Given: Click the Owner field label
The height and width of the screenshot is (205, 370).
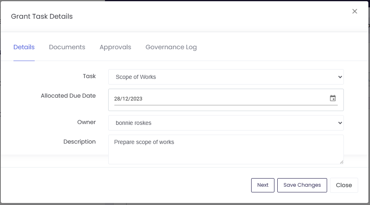Looking at the screenshot, I should [86, 122].
